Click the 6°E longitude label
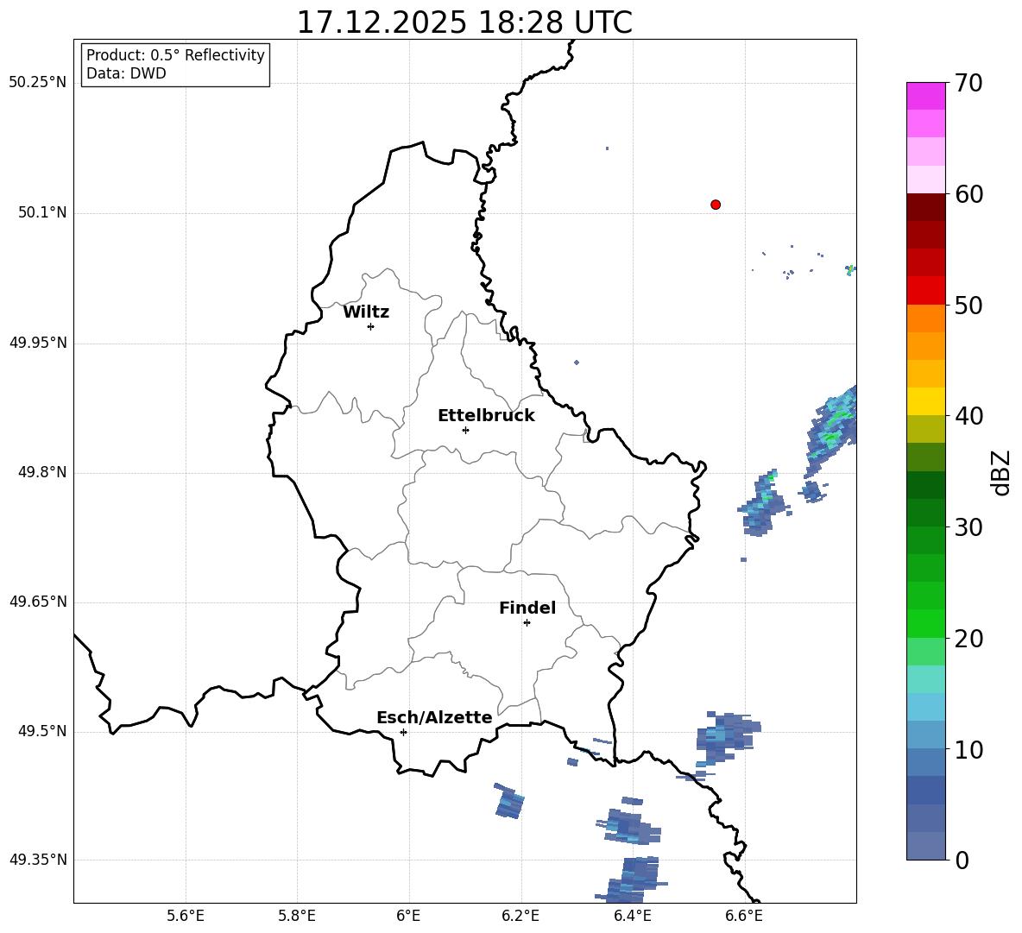Screen dimensions: 1022x933 [x=408, y=916]
